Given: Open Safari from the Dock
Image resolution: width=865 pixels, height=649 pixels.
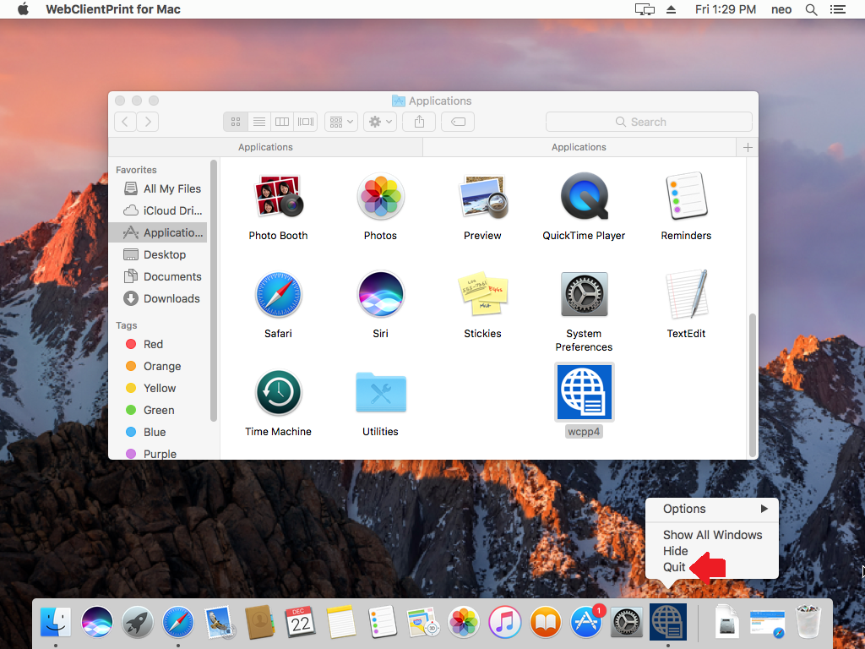Looking at the screenshot, I should pyautogui.click(x=177, y=622).
